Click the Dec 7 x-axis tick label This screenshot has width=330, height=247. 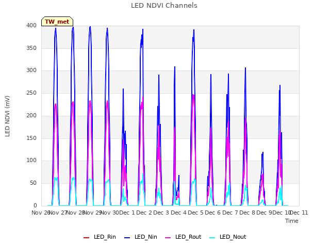point(230,213)
